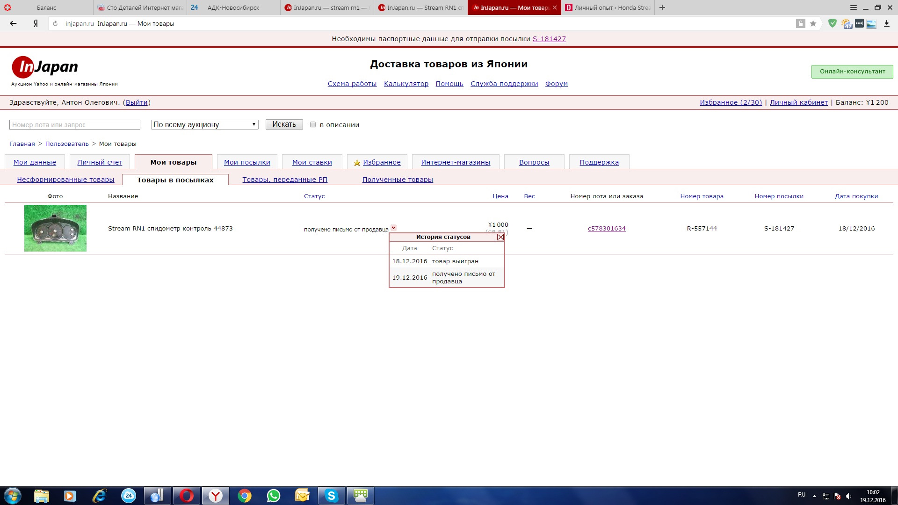Close the 'Мои товары' browser tab
This screenshot has height=505, width=898.
point(555,7)
